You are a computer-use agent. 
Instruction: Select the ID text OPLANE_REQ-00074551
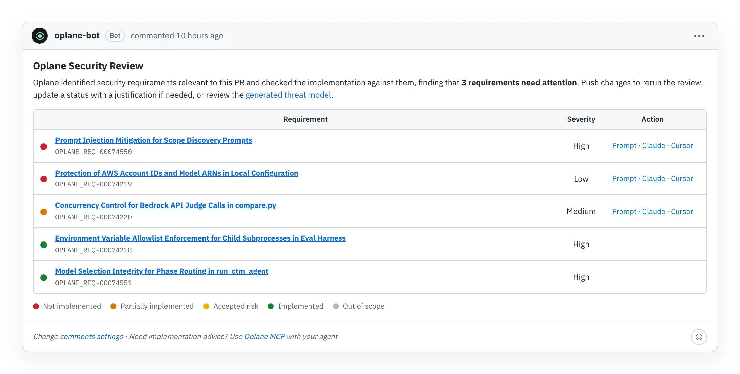tap(94, 283)
